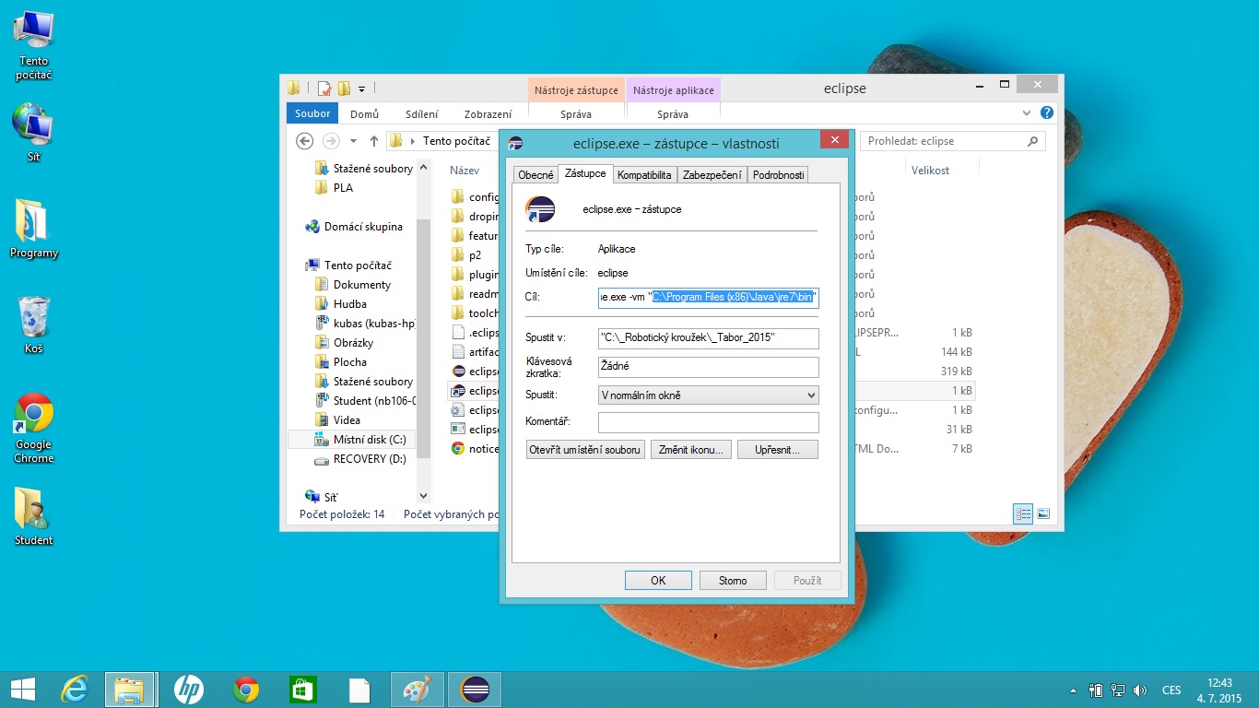
Task: Click the Otevřít umístění souboru button
Action: [x=584, y=450]
